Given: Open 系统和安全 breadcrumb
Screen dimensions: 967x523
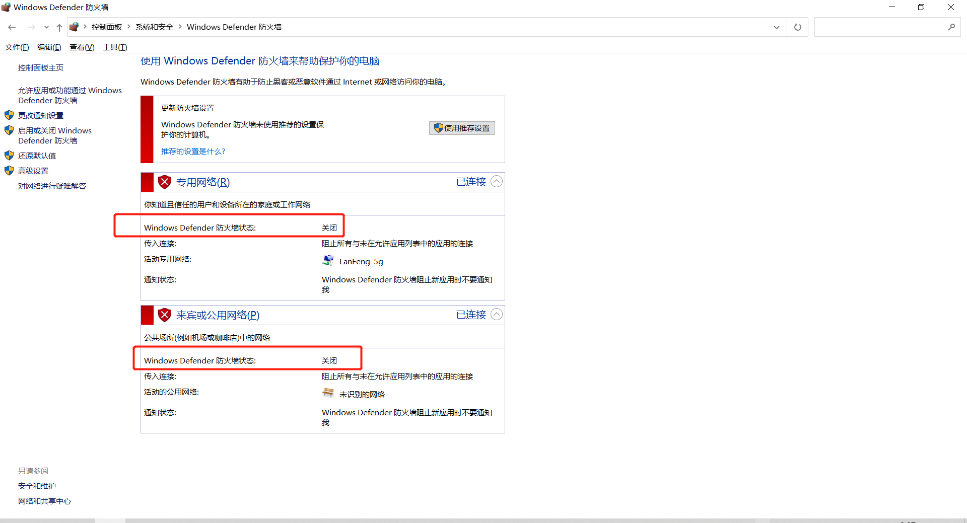Looking at the screenshot, I should pos(154,27).
